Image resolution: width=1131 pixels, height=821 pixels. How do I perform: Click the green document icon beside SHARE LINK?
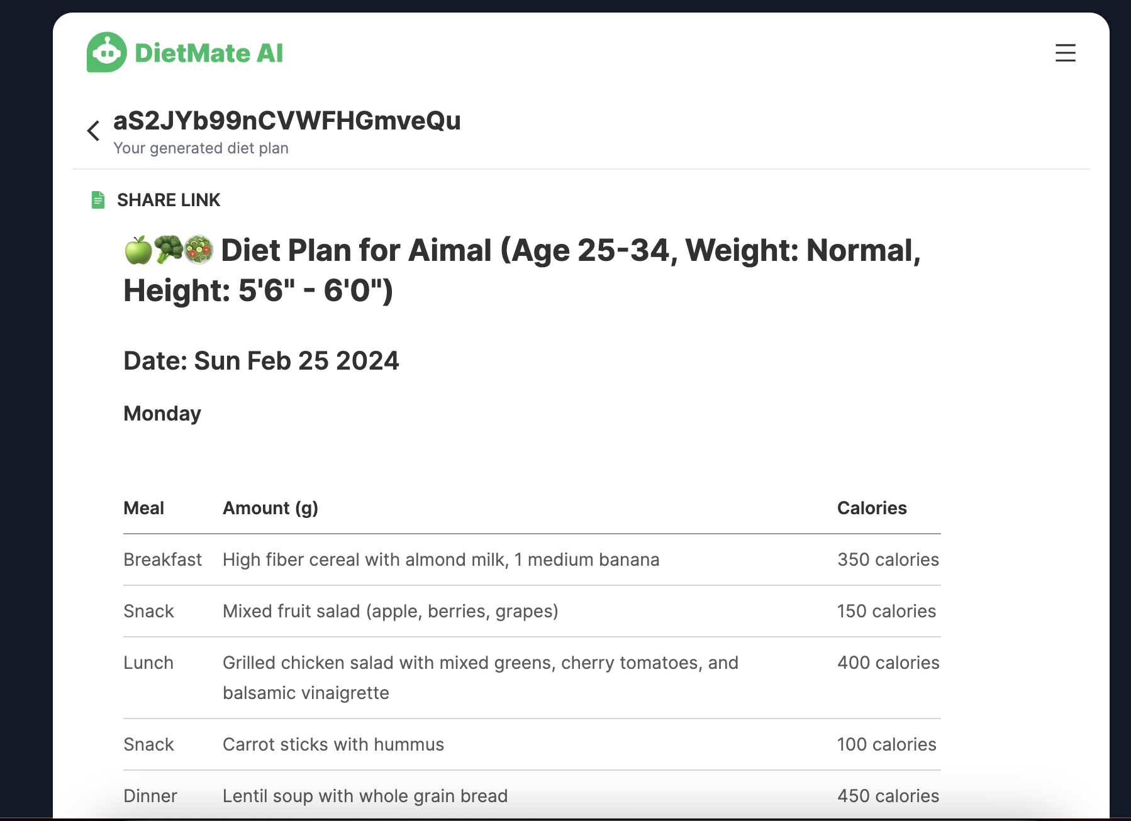pos(98,200)
